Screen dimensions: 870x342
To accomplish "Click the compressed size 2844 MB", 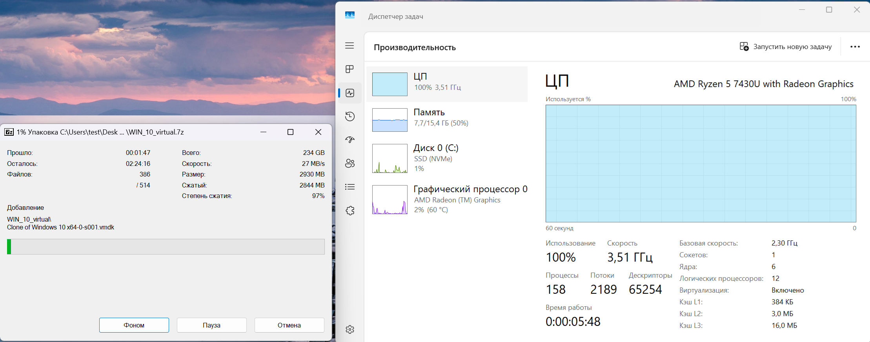I will [x=312, y=185].
